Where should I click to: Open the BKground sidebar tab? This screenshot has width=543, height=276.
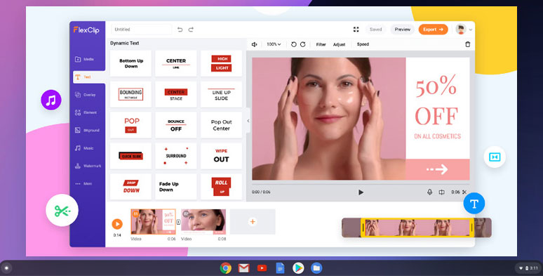pos(87,131)
